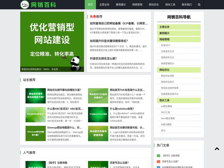Open article Sitemap网站地图是什么
Viewport: 224px width, 168px height.
pos(64,128)
